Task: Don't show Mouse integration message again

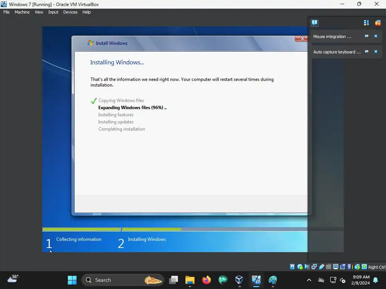Action: [x=366, y=36]
